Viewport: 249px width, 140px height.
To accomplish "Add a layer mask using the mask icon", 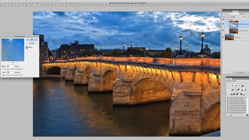I will [x=240, y=73].
